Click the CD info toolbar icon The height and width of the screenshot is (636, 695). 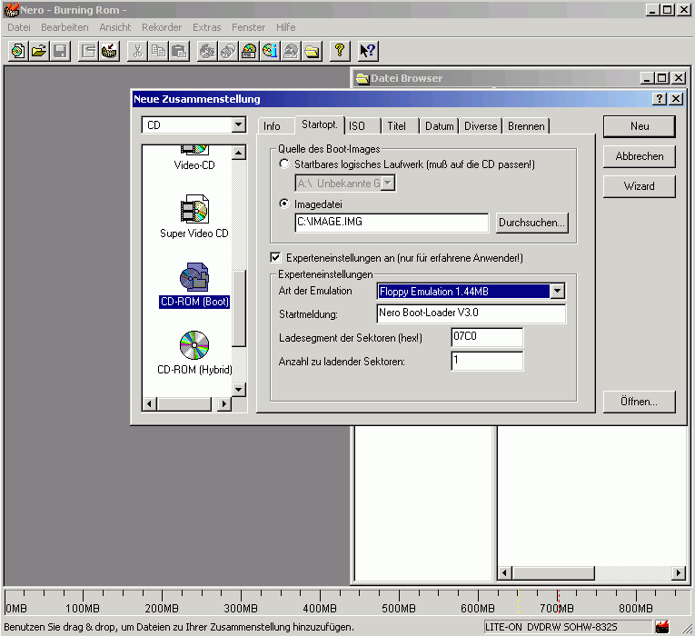point(271,51)
